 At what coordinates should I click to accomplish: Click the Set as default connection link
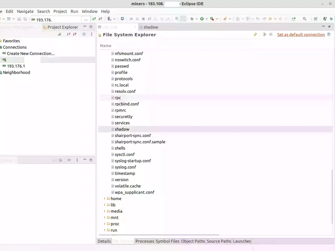coord(301,35)
